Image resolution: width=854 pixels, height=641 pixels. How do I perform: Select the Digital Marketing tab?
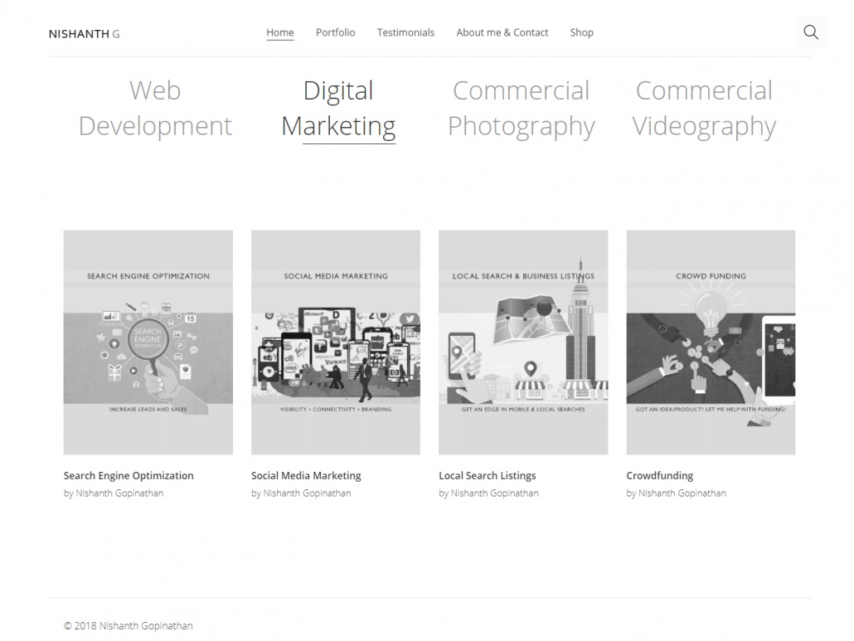tap(338, 108)
